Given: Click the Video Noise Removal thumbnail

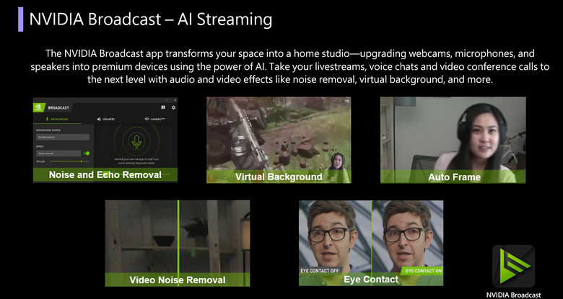Looking at the screenshot, I should [x=178, y=243].
